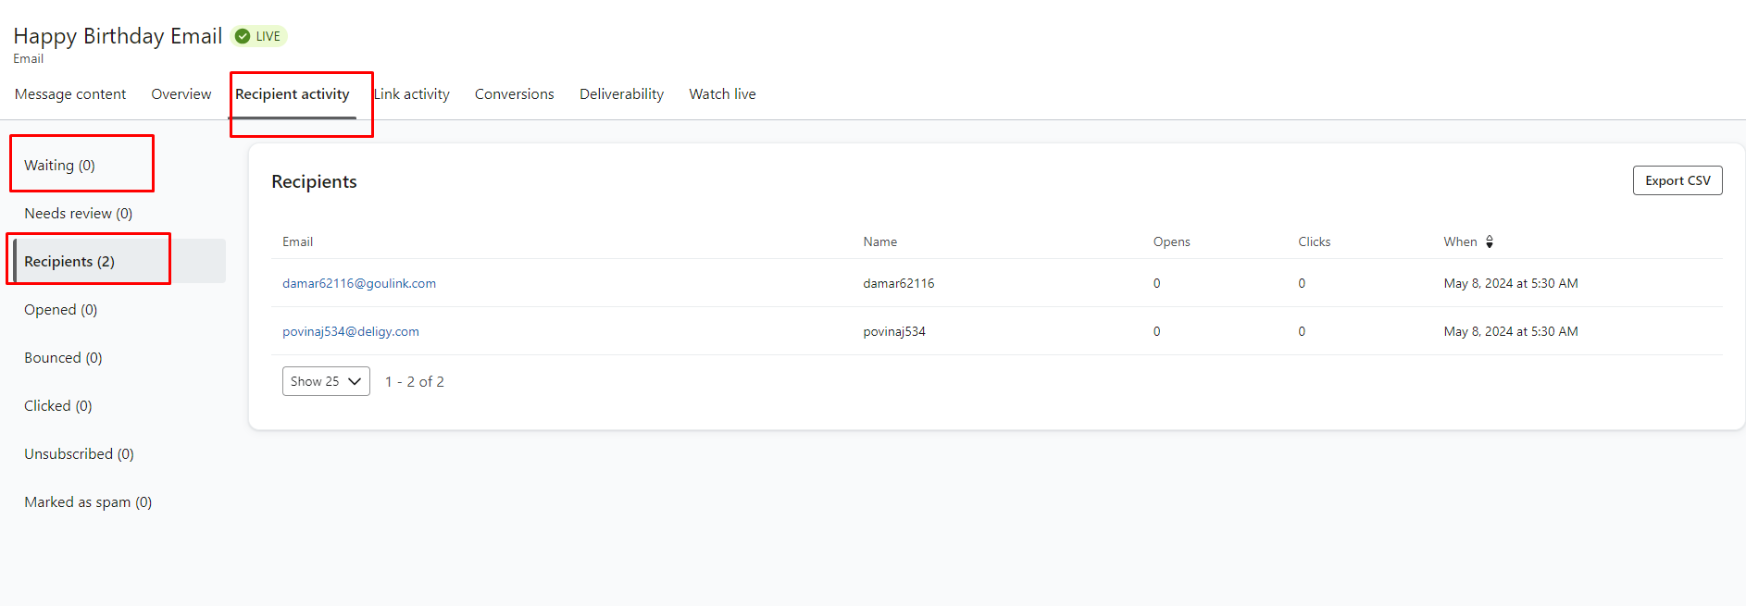
Task: Sort by the When column arrow icon
Action: coord(1489,241)
